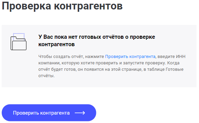
Task: Click the blue 'Проверить контрагента' button
Action: click(49, 113)
